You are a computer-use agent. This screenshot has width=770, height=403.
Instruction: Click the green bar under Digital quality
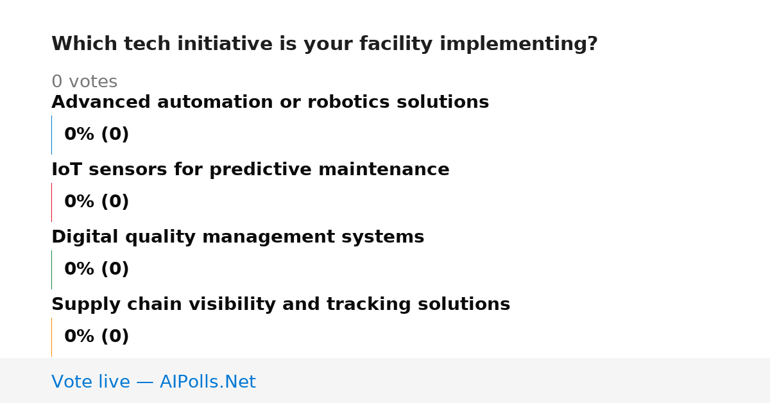[x=51, y=270]
